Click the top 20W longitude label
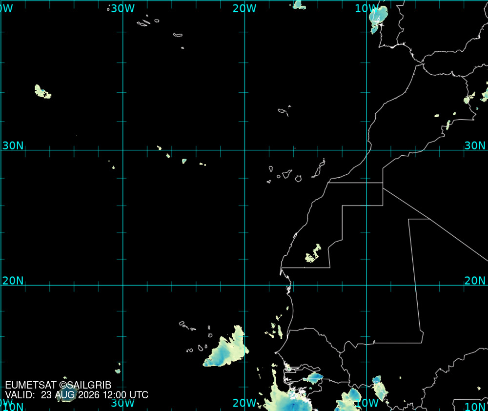 point(244,8)
